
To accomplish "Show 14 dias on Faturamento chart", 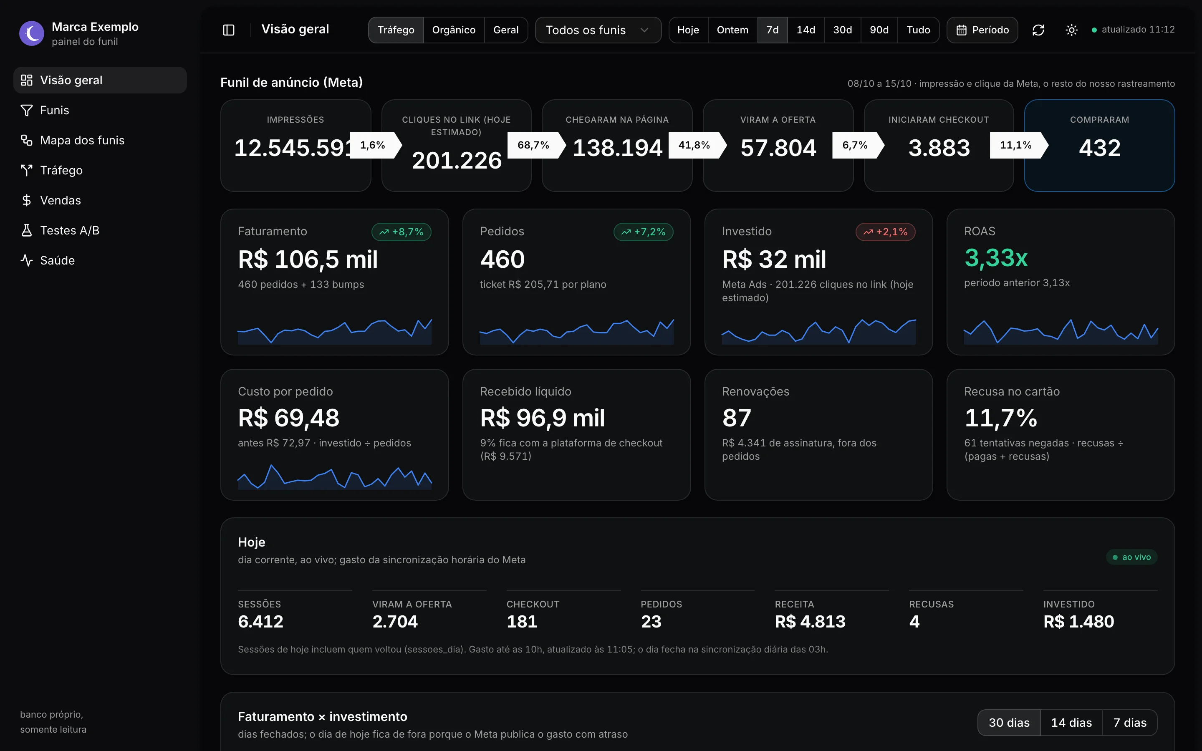I will (x=1071, y=723).
